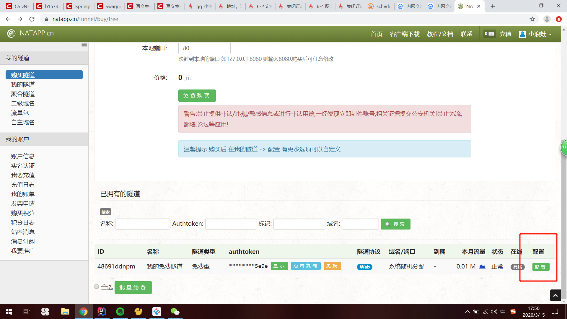
Task: Click the browser reload icon
Action: [32, 19]
